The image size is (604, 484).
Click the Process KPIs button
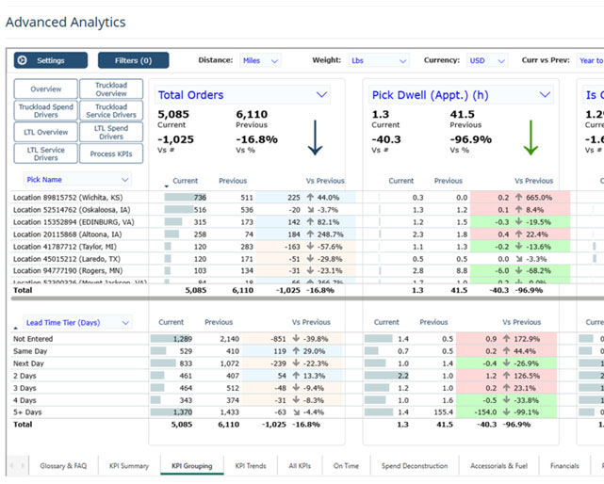110,154
